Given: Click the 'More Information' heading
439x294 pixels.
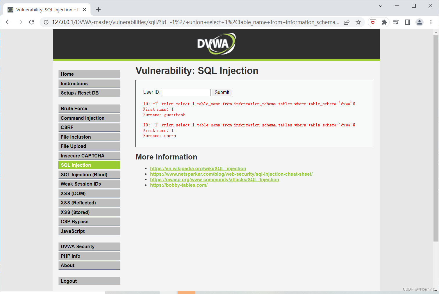Looking at the screenshot, I should (x=166, y=157).
